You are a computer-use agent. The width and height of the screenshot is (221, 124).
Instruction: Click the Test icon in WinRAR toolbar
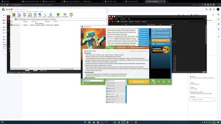click(x=25, y=15)
